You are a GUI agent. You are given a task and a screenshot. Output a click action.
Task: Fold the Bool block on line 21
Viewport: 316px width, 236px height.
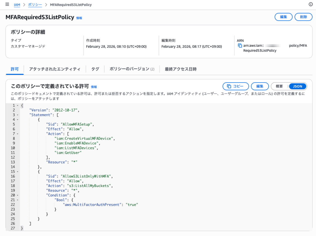coord(17,200)
